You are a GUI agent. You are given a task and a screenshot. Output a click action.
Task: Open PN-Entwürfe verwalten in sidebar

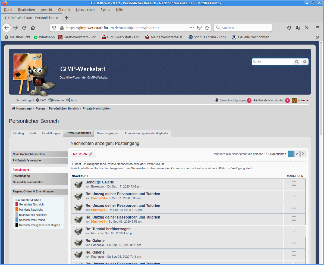pyautogui.click(x=40, y=161)
